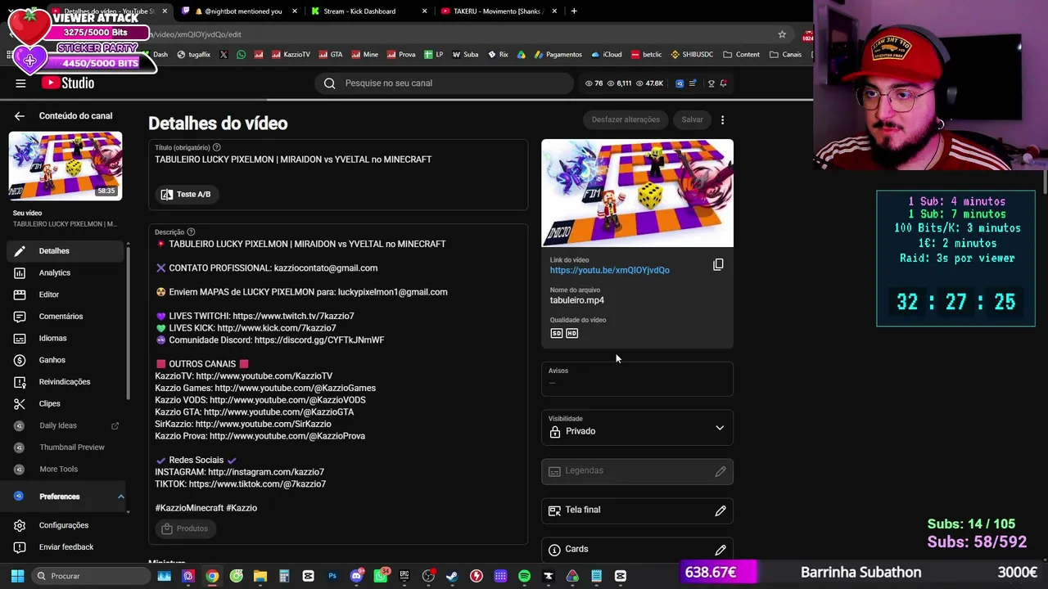Edit Cards with pencil icon
This screenshot has width=1048, height=589.
point(720,550)
